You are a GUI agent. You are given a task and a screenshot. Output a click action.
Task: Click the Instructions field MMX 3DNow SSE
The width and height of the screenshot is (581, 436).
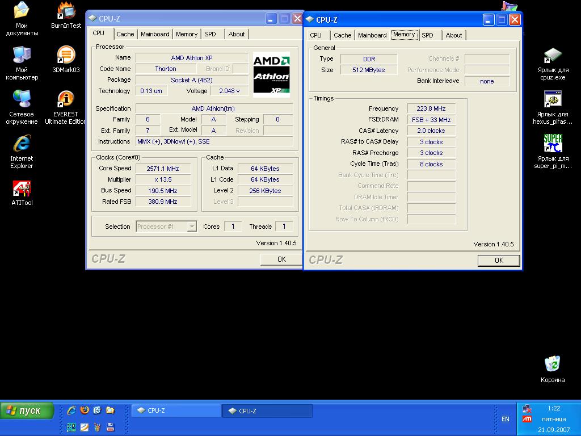pos(214,141)
